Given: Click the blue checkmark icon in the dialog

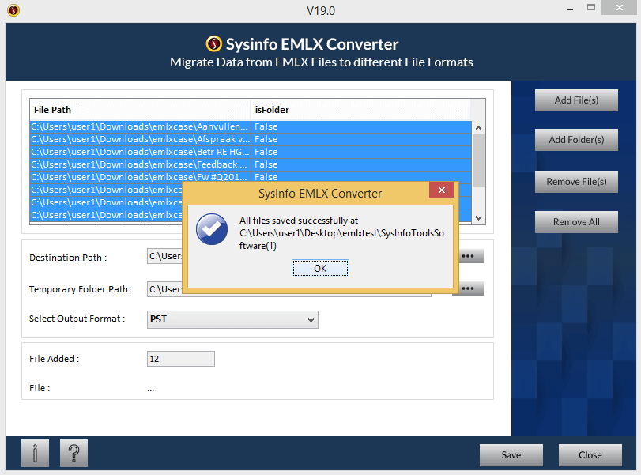Looking at the screenshot, I should coord(212,229).
